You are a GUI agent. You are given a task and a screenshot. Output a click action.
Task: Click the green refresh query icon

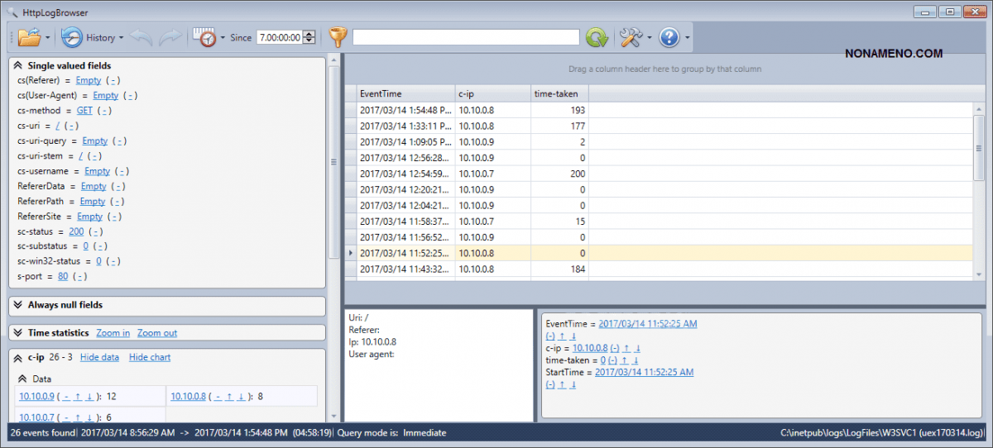click(x=596, y=37)
